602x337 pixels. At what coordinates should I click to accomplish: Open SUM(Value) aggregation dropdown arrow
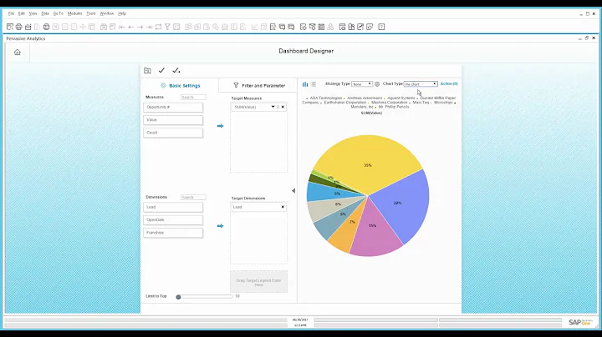click(273, 107)
